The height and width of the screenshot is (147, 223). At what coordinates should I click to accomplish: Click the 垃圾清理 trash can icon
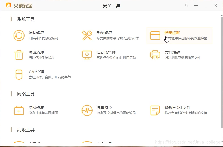click(19, 55)
